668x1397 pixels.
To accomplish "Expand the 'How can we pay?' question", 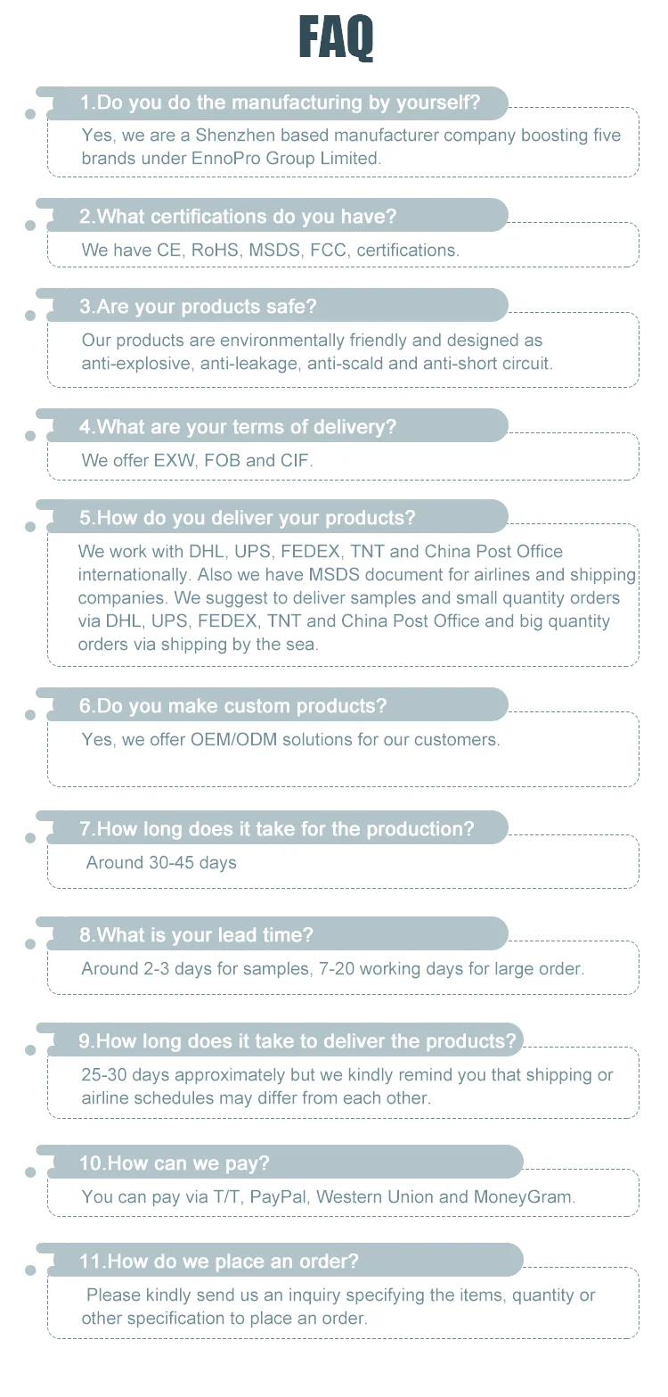I will [175, 1163].
